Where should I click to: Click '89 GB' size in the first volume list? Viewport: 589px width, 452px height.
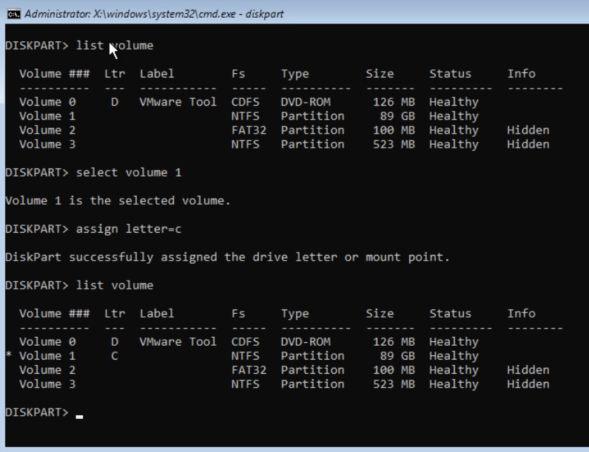397,116
